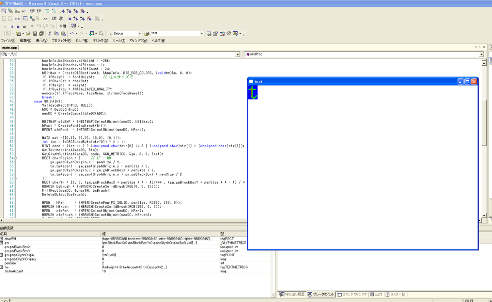
Task: Uncomment the selected lines icon
Action: tap(54, 11)
